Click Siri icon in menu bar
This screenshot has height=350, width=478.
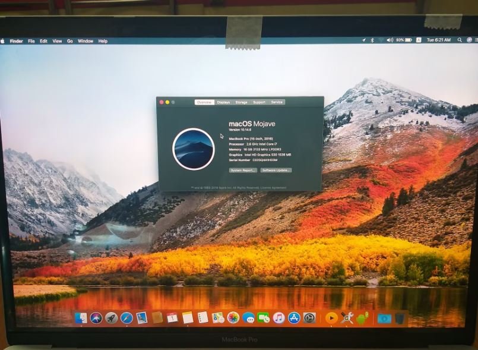469,40
